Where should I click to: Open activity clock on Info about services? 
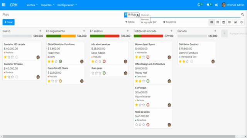(x=104, y=61)
